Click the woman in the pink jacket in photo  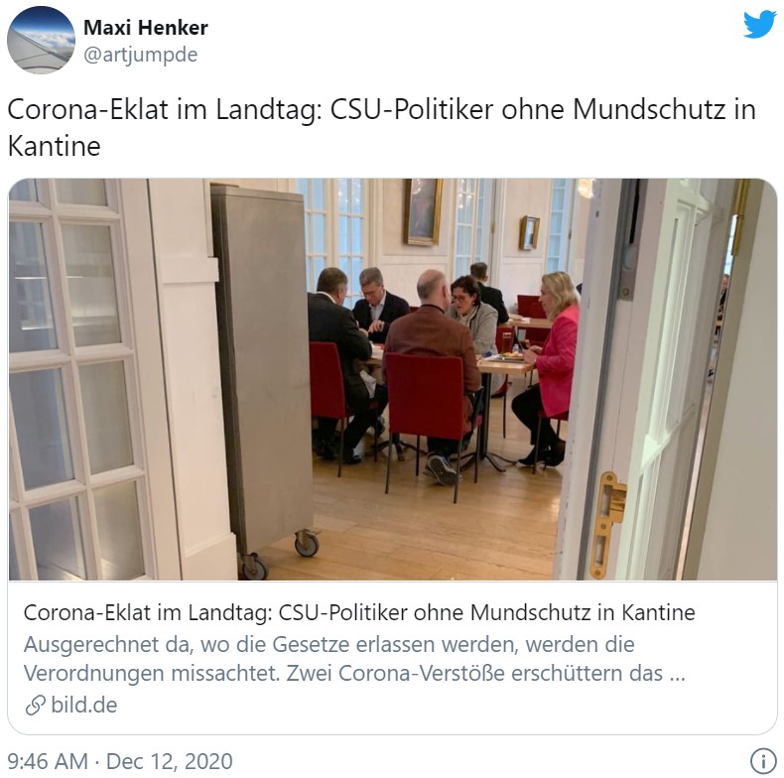547,367
